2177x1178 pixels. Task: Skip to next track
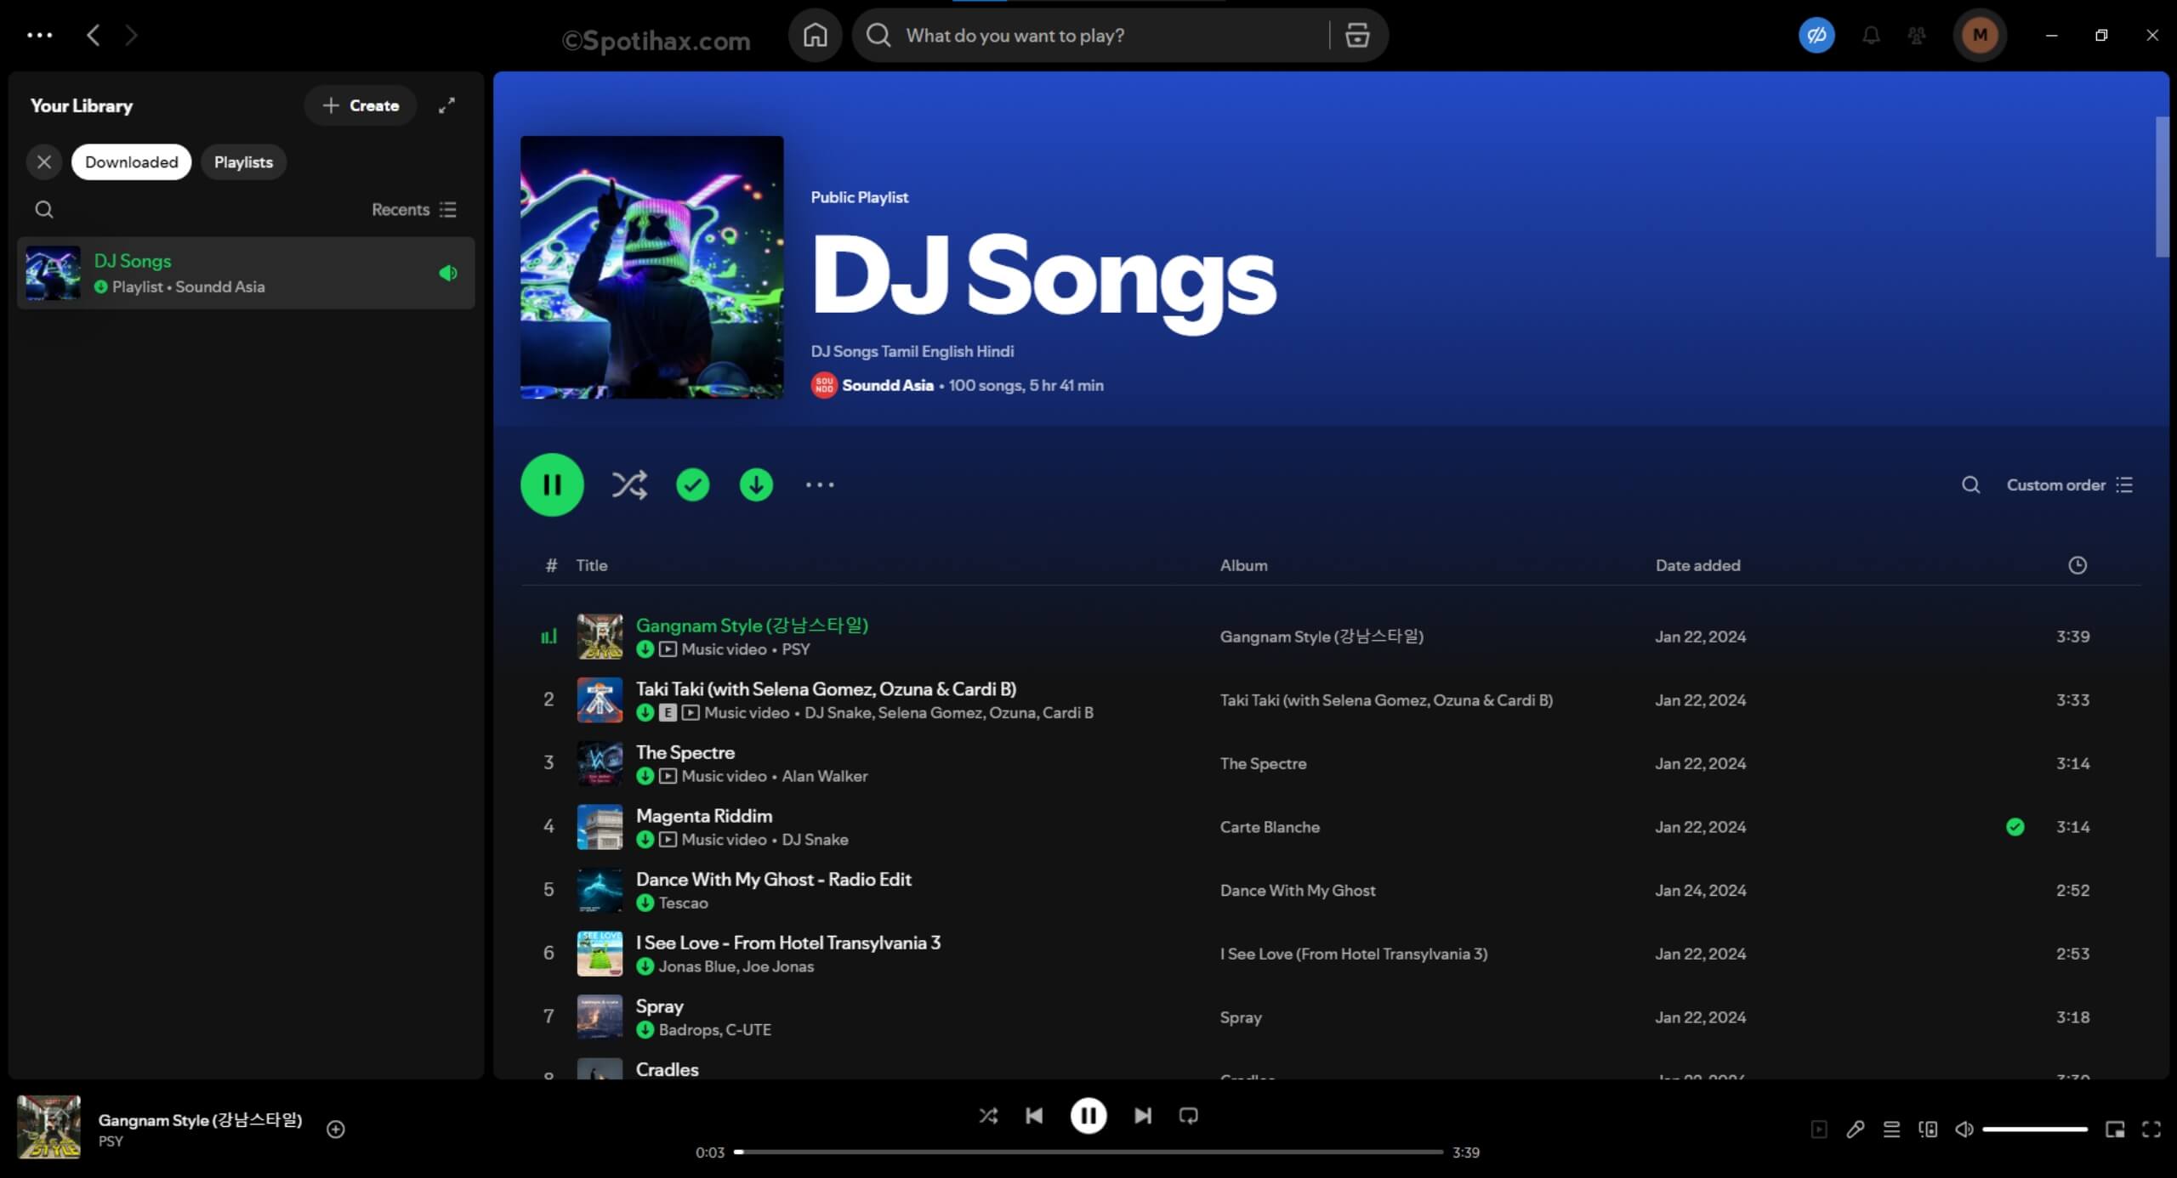[1143, 1115]
